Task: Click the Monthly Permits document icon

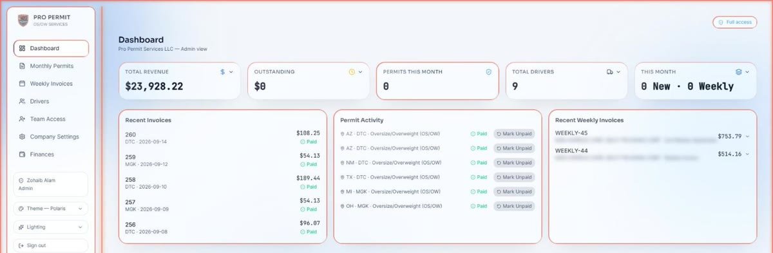Action: click(x=23, y=66)
